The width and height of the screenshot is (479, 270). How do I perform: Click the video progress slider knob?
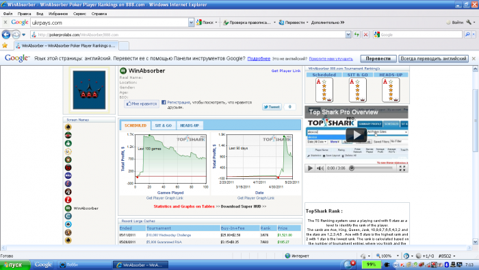(x=352, y=168)
